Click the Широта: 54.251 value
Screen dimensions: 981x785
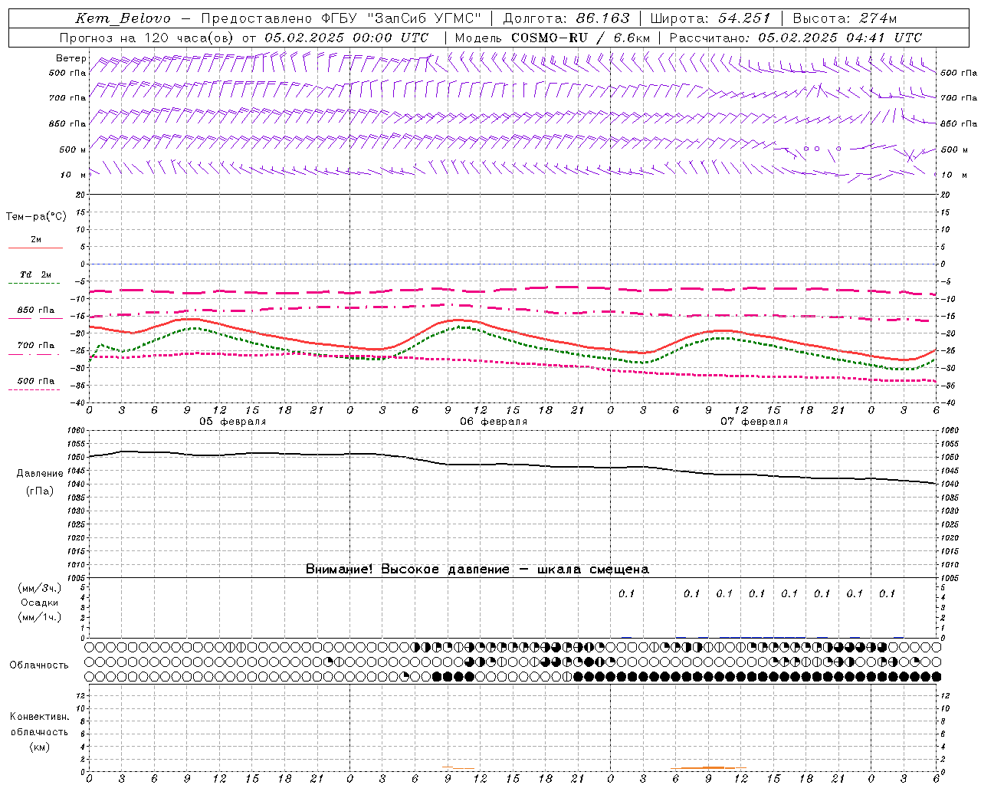click(x=710, y=18)
